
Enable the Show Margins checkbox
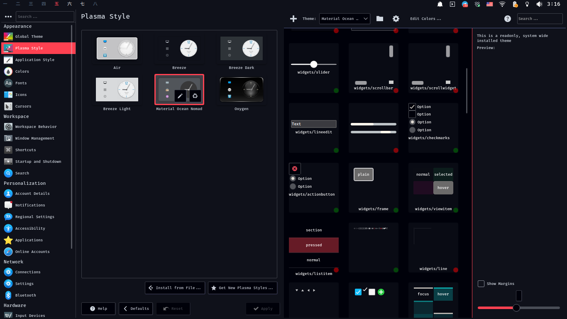481,284
